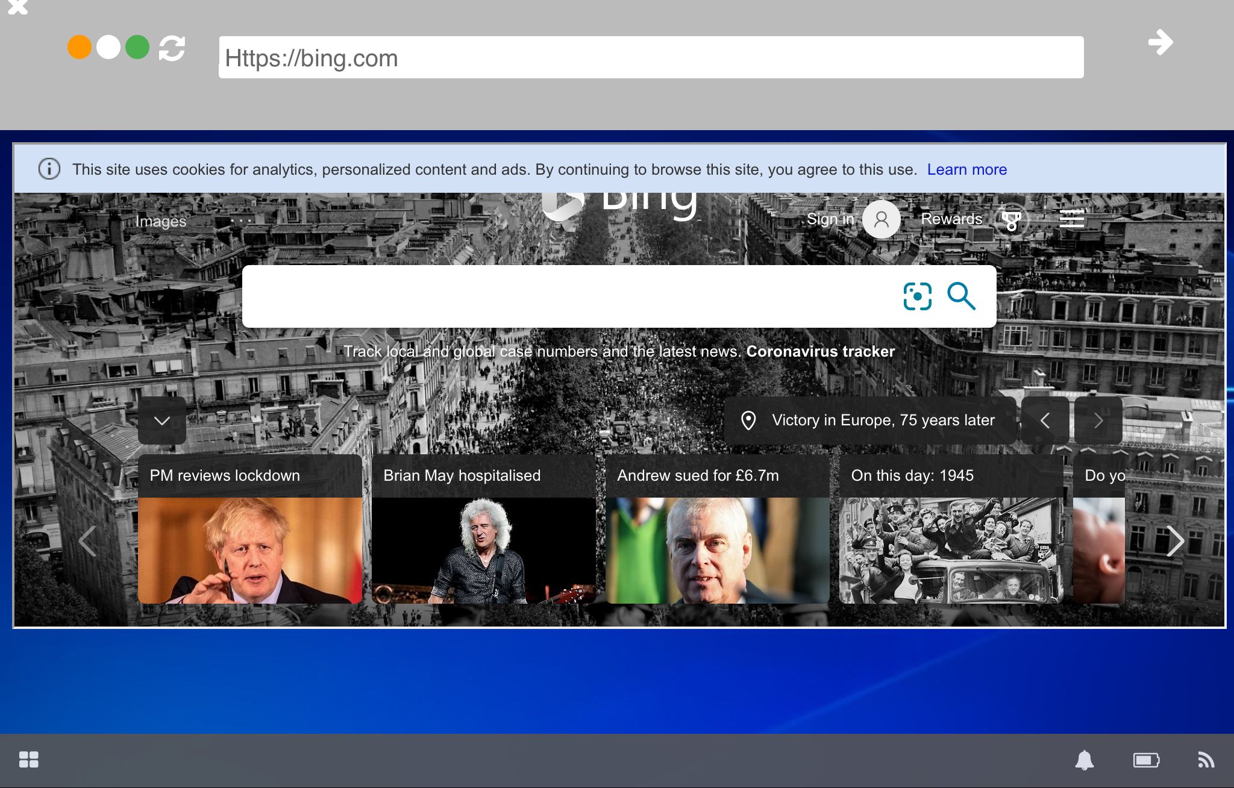Screen dimensions: 1234x788
Task: Open the hamburger settings menu
Action: point(1071,218)
